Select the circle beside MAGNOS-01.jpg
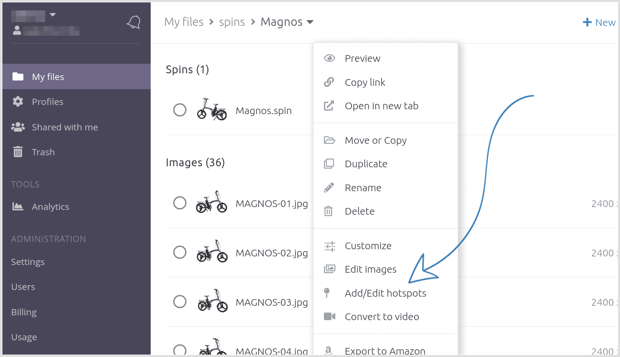 [x=180, y=203]
